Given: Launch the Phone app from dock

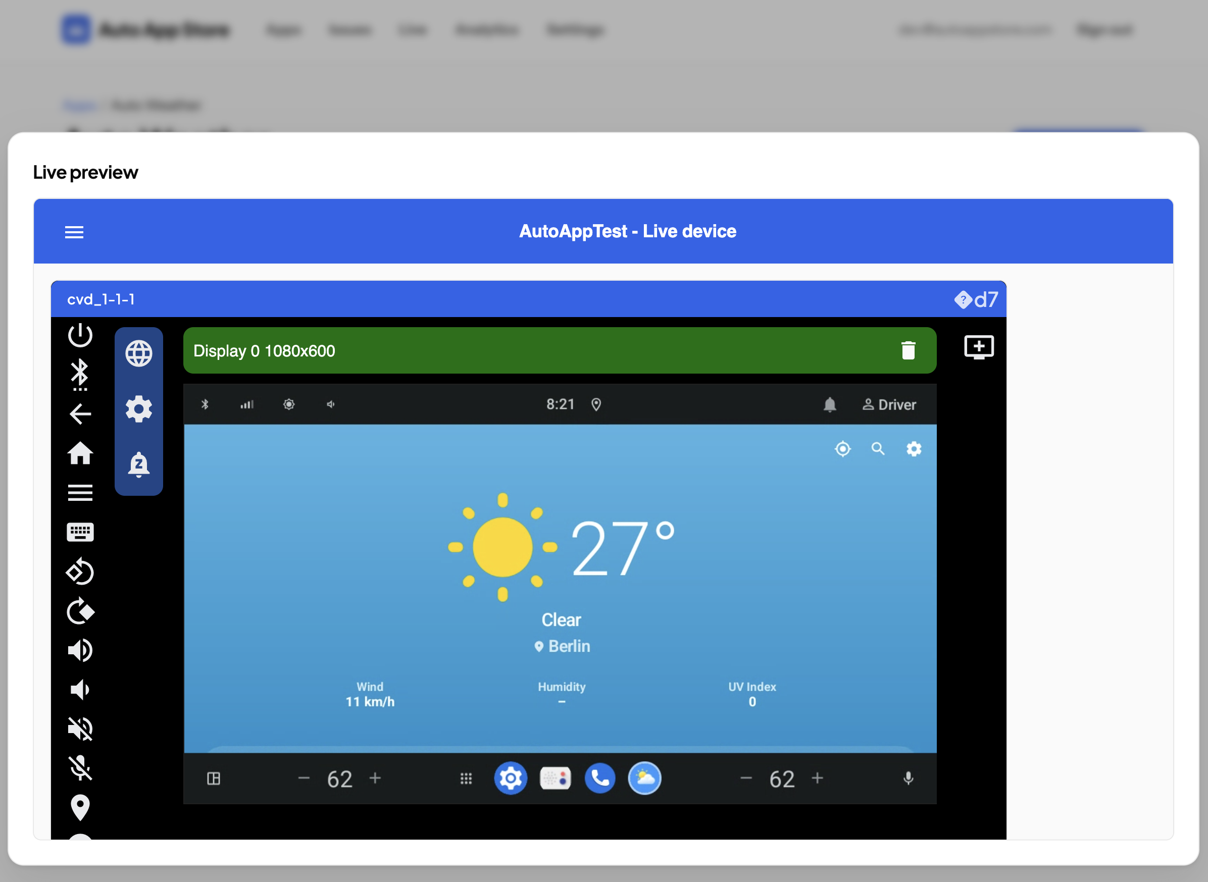Looking at the screenshot, I should click(x=600, y=779).
